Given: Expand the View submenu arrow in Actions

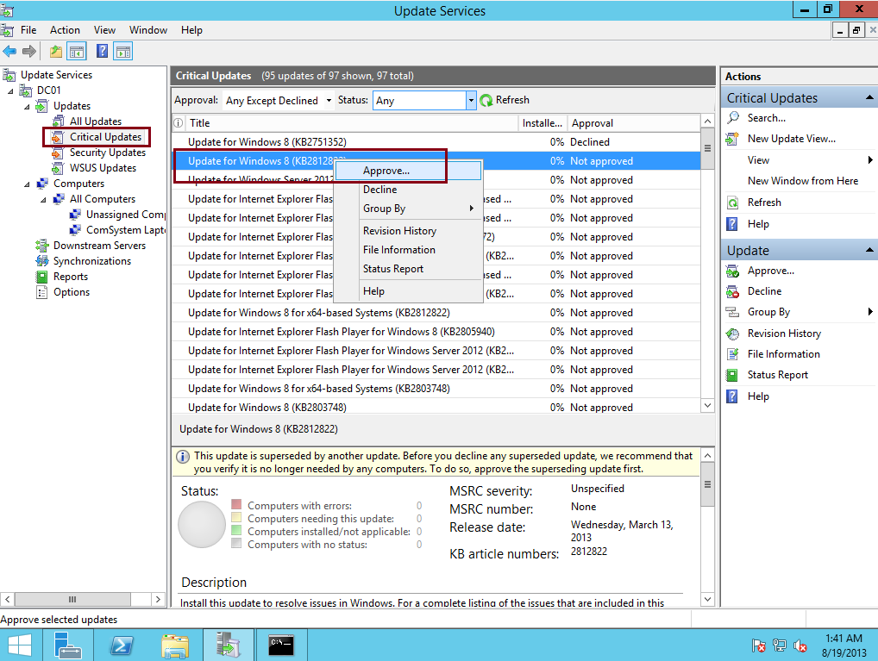Looking at the screenshot, I should pos(870,160).
